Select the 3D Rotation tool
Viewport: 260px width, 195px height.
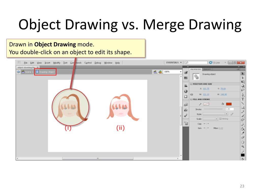click(242, 86)
